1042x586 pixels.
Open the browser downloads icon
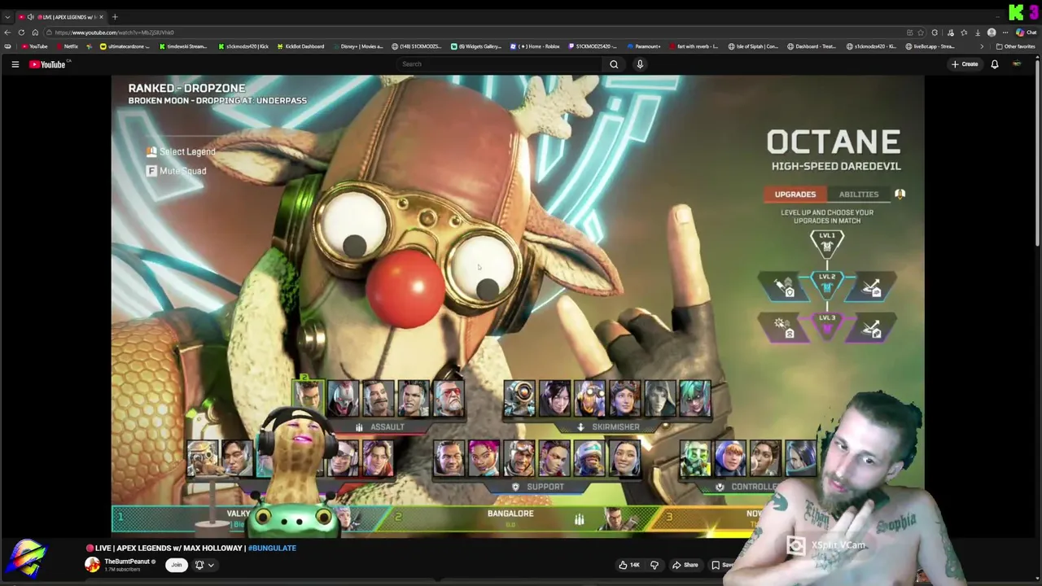[x=978, y=33]
